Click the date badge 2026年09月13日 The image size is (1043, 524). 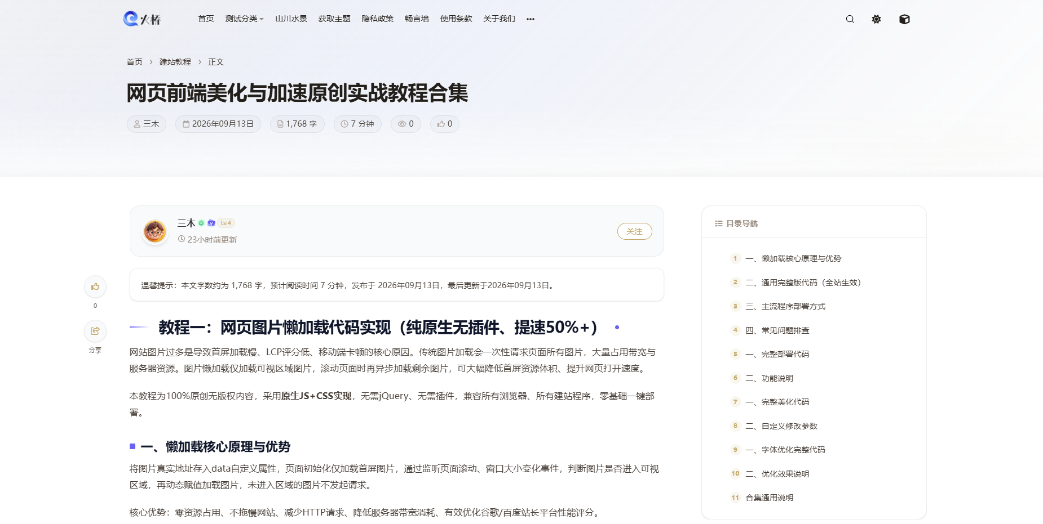tap(218, 124)
